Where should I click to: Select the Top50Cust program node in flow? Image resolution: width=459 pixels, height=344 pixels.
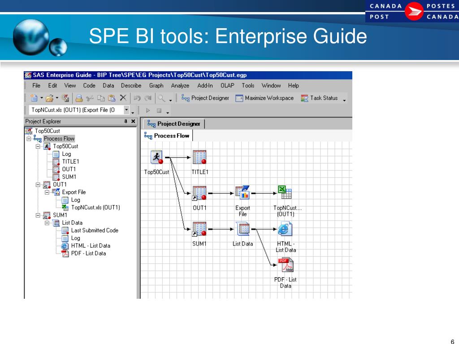(156, 157)
